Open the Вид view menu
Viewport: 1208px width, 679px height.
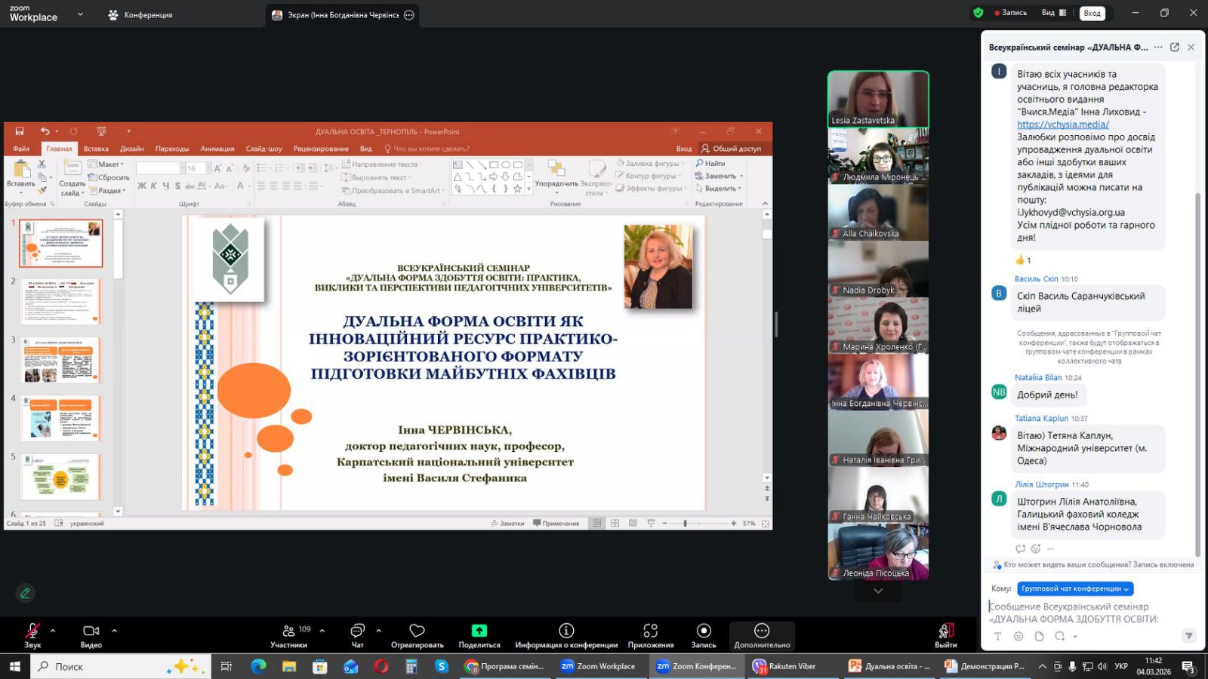pos(1052,13)
